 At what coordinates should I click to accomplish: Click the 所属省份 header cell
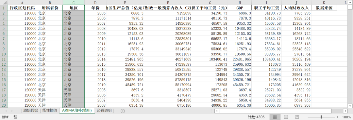[x=50, y=8]
